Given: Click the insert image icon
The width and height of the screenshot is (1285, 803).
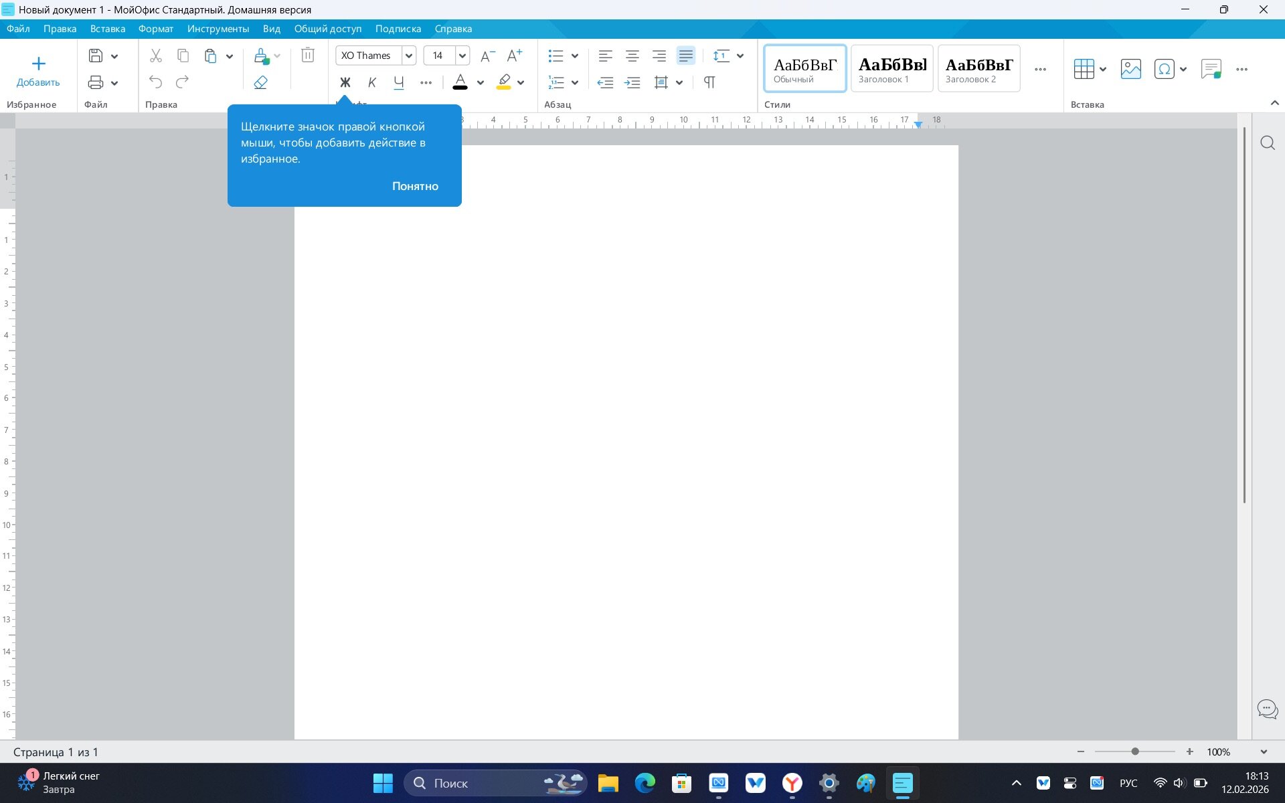Looking at the screenshot, I should click(1130, 69).
